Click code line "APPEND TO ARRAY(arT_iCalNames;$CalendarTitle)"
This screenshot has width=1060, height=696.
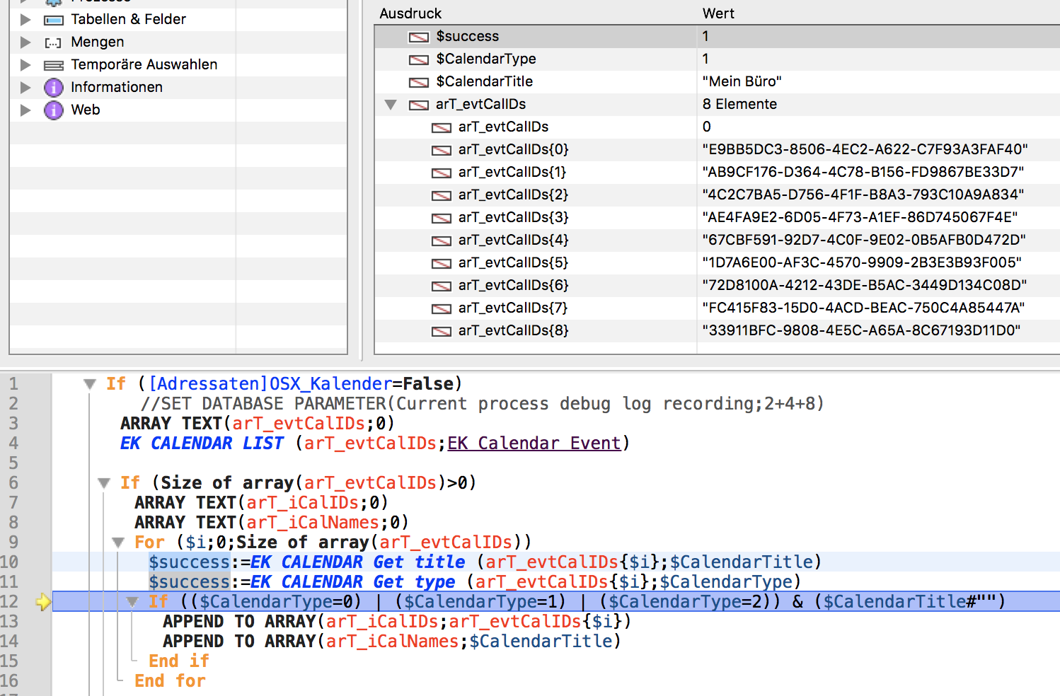coord(391,642)
